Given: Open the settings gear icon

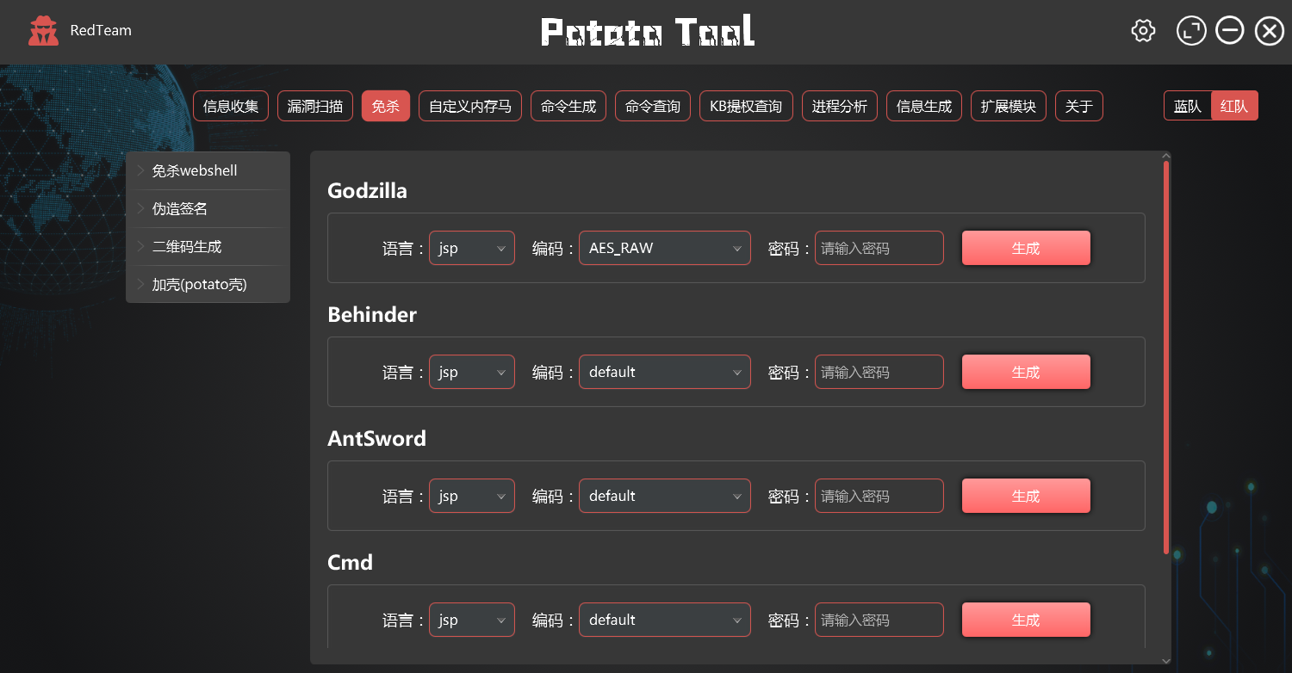Looking at the screenshot, I should point(1143,31).
